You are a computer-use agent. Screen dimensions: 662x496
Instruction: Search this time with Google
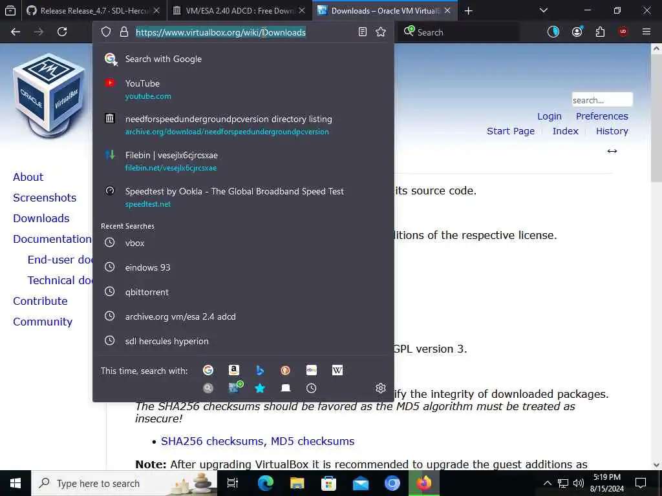click(x=208, y=370)
